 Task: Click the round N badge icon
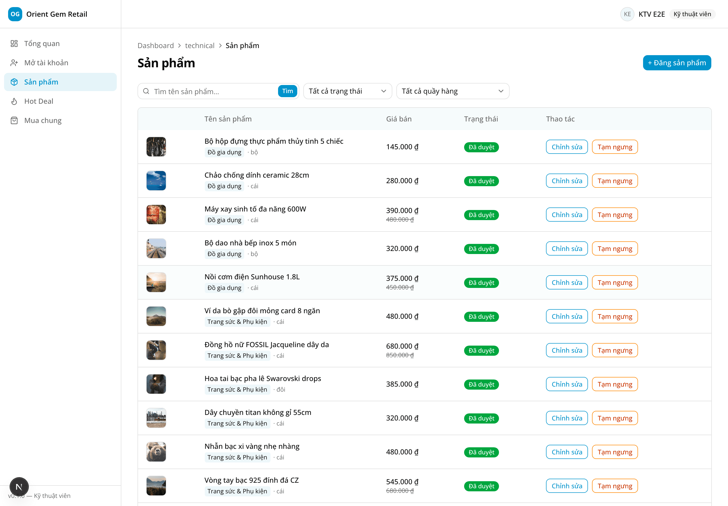coord(19,487)
